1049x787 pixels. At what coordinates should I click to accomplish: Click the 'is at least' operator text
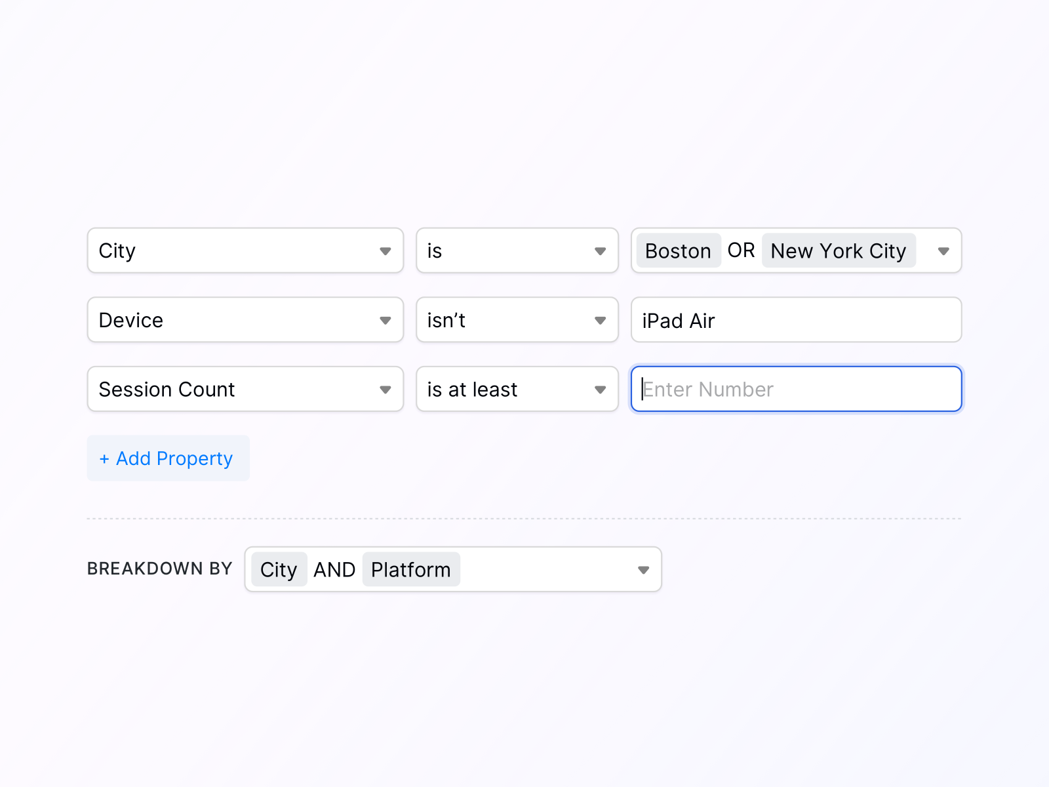click(472, 390)
